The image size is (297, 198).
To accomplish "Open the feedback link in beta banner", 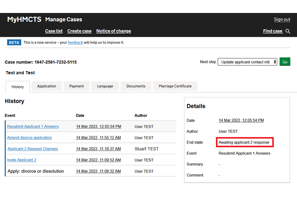I will pyautogui.click(x=75, y=42).
